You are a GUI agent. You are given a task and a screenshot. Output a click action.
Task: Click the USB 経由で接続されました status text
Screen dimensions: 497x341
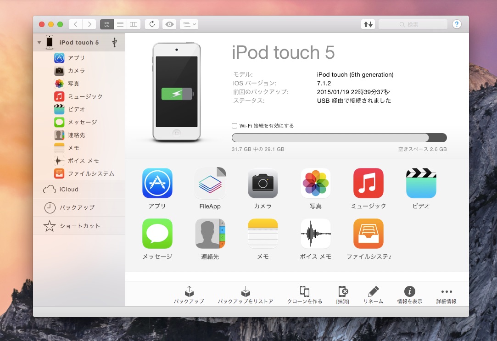[354, 101]
